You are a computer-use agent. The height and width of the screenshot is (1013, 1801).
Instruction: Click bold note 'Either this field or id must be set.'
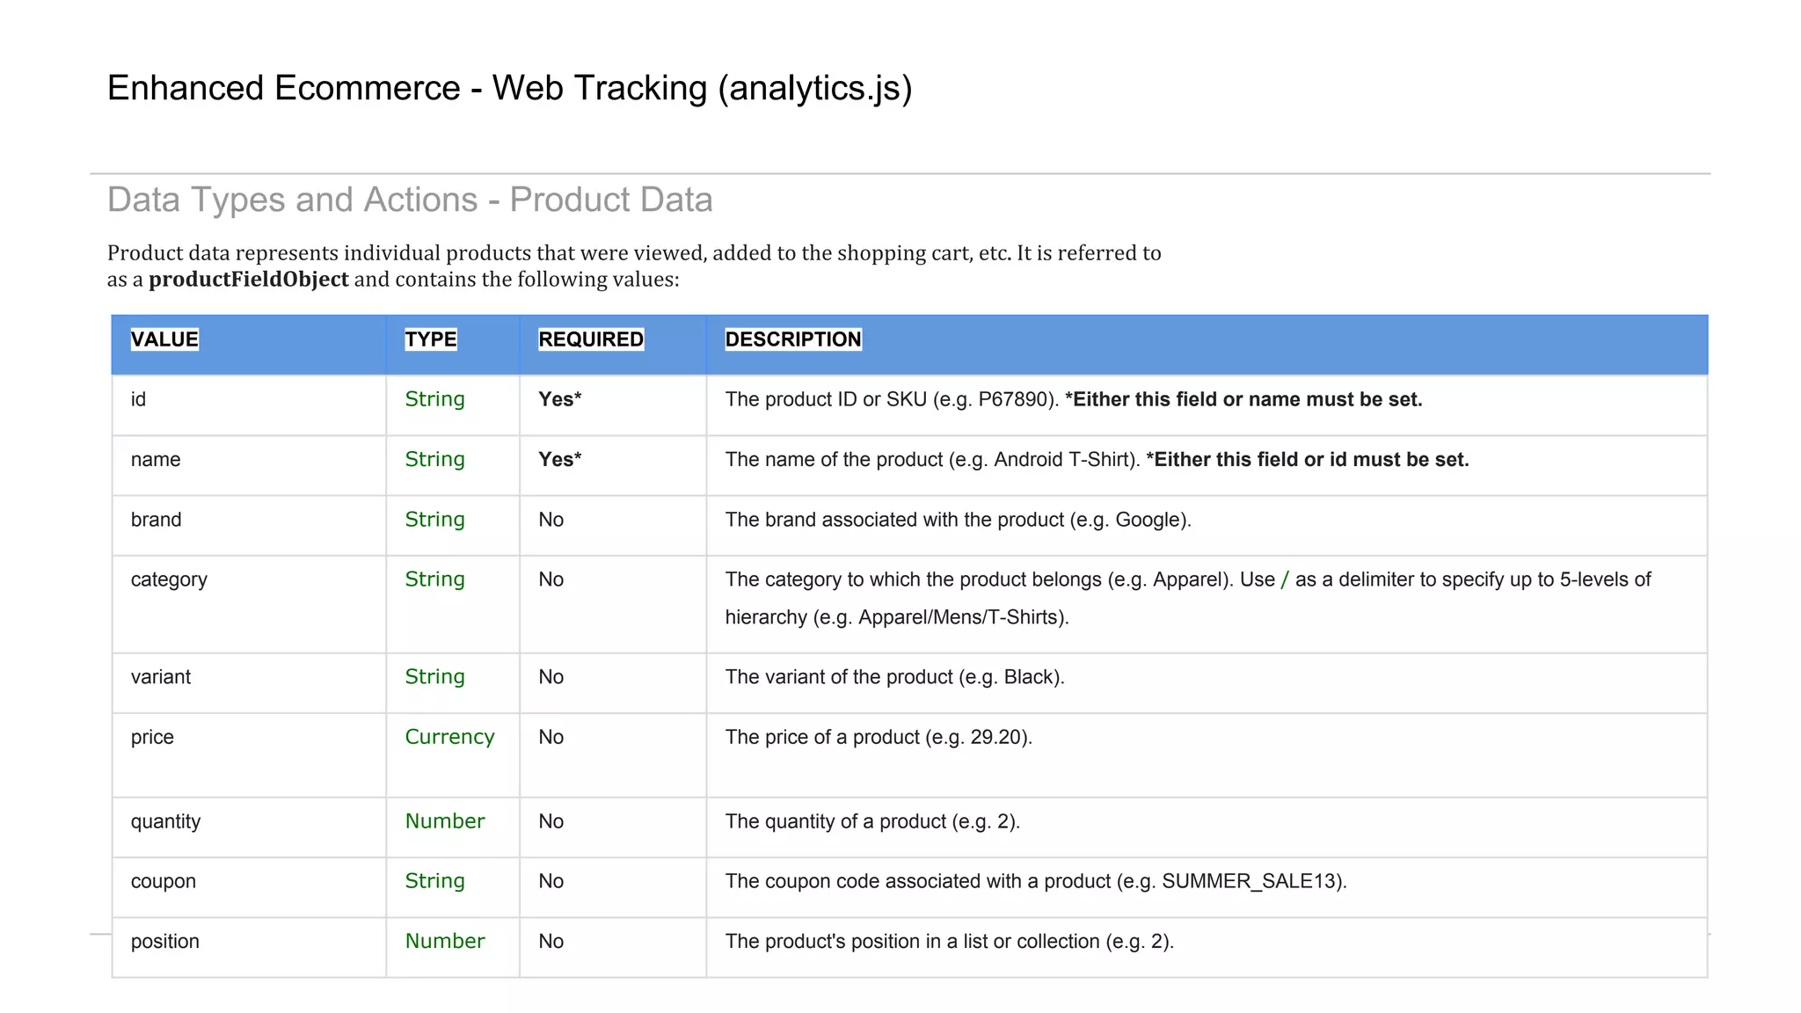[1311, 459]
